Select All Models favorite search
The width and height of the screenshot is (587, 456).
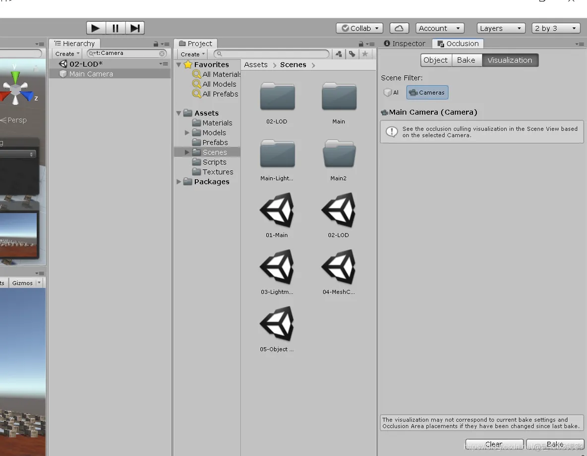pos(214,84)
